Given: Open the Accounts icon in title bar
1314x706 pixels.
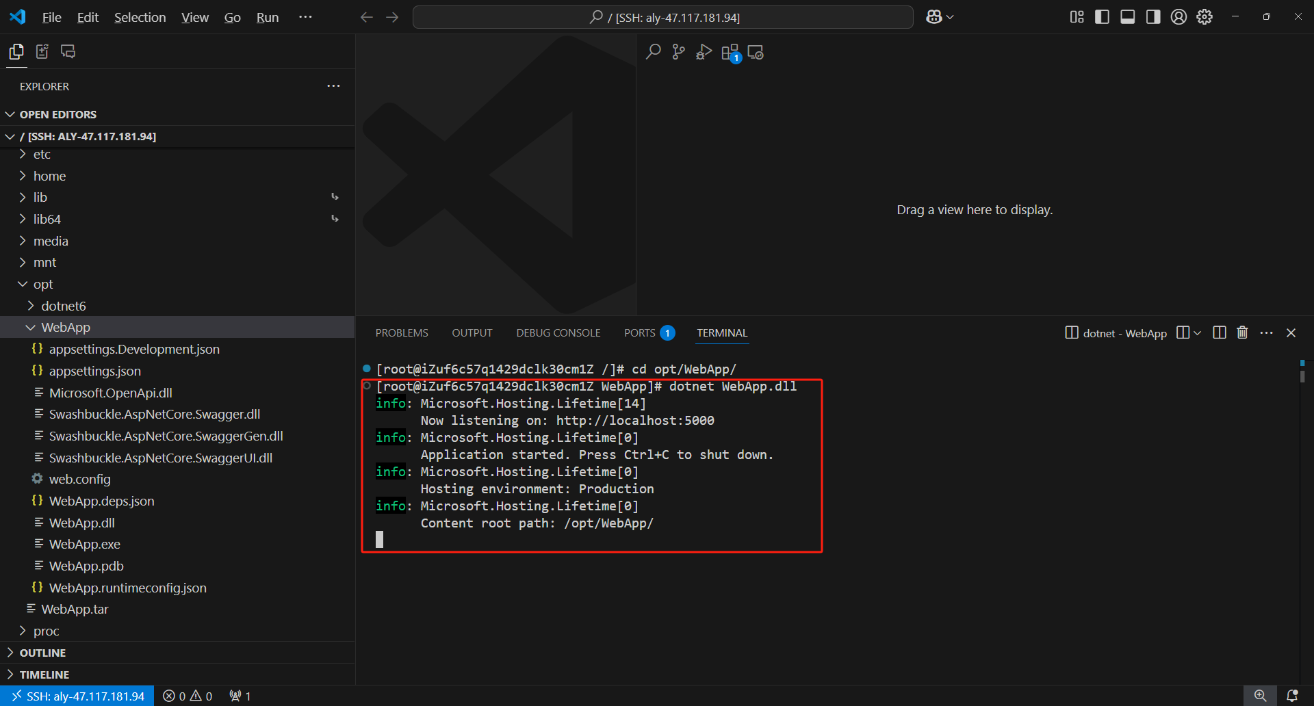Looking at the screenshot, I should (x=1178, y=16).
